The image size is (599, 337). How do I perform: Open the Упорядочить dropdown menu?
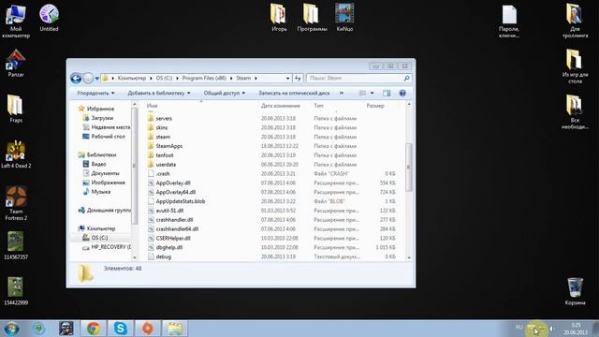95,94
